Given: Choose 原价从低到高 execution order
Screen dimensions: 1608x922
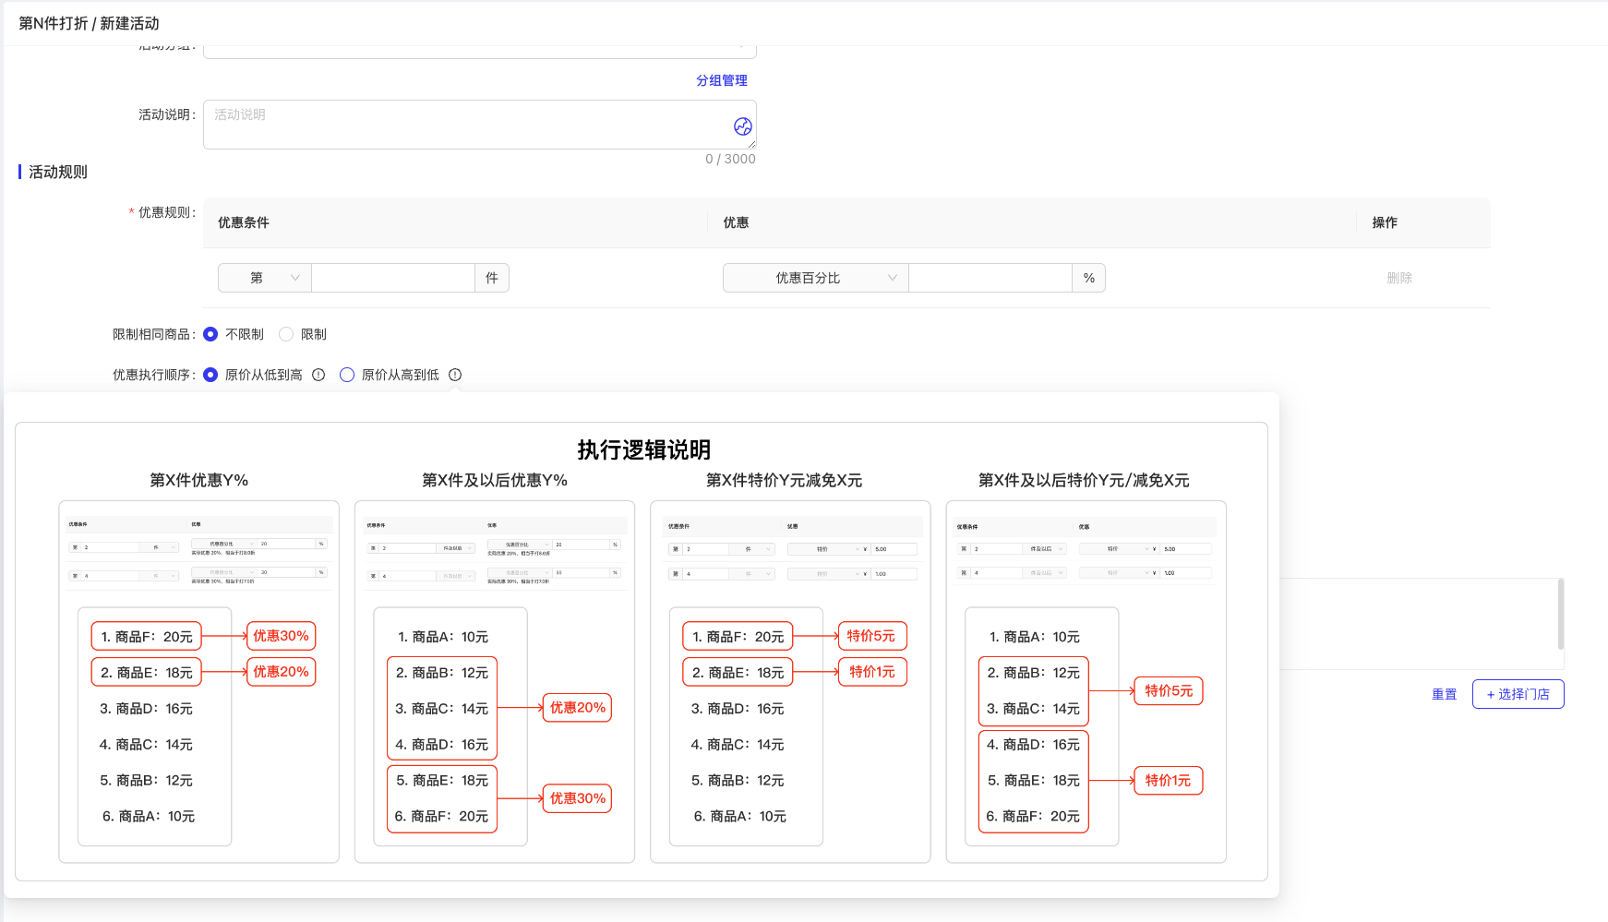Looking at the screenshot, I should (211, 375).
